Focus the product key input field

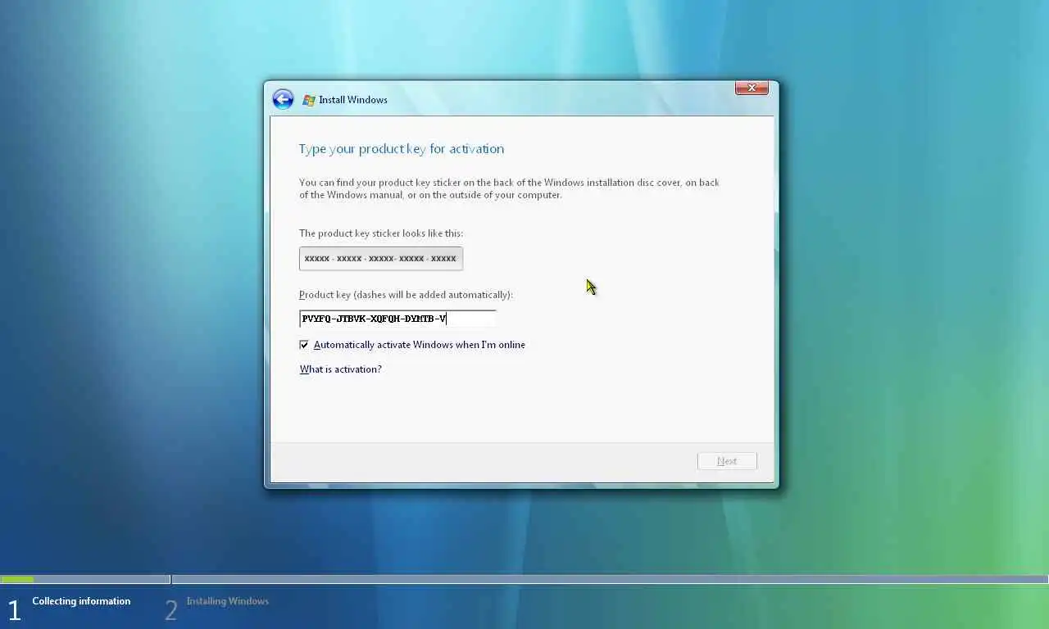click(x=397, y=319)
